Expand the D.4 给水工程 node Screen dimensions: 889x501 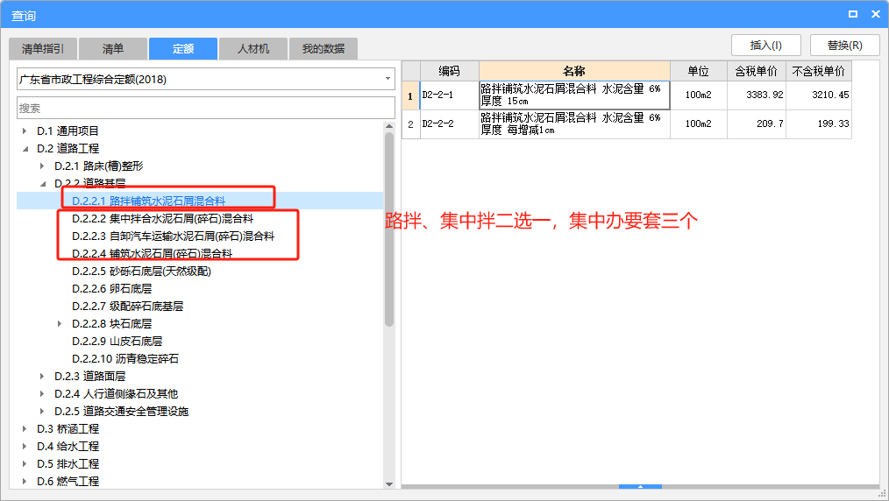point(25,447)
